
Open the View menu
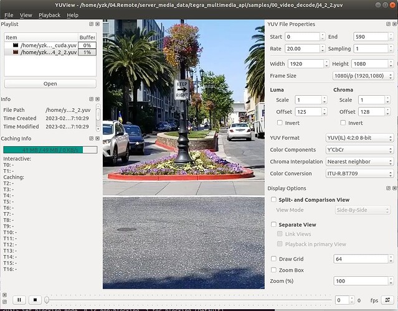[26, 15]
